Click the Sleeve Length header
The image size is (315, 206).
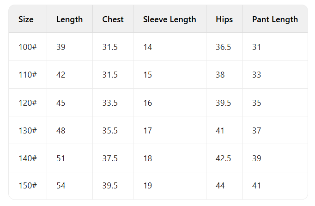coord(170,19)
